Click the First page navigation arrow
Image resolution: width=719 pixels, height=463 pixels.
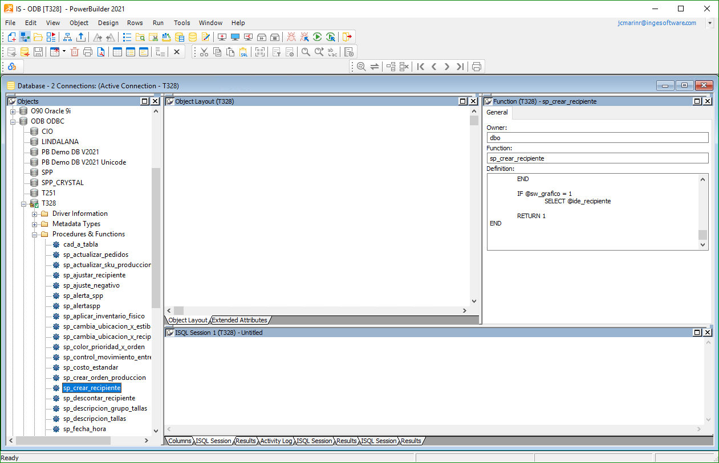(x=421, y=67)
